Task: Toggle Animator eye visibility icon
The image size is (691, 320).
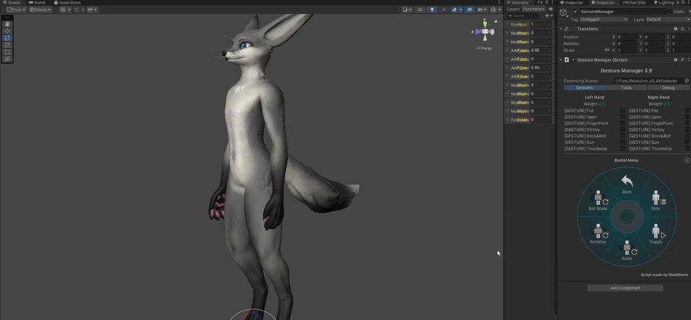Action: click(x=551, y=9)
